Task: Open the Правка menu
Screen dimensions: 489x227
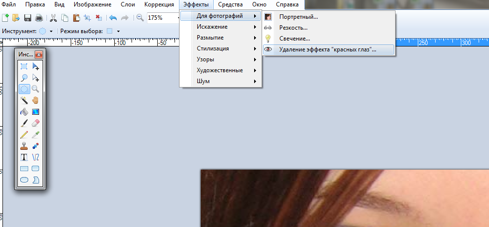Action: (35, 4)
